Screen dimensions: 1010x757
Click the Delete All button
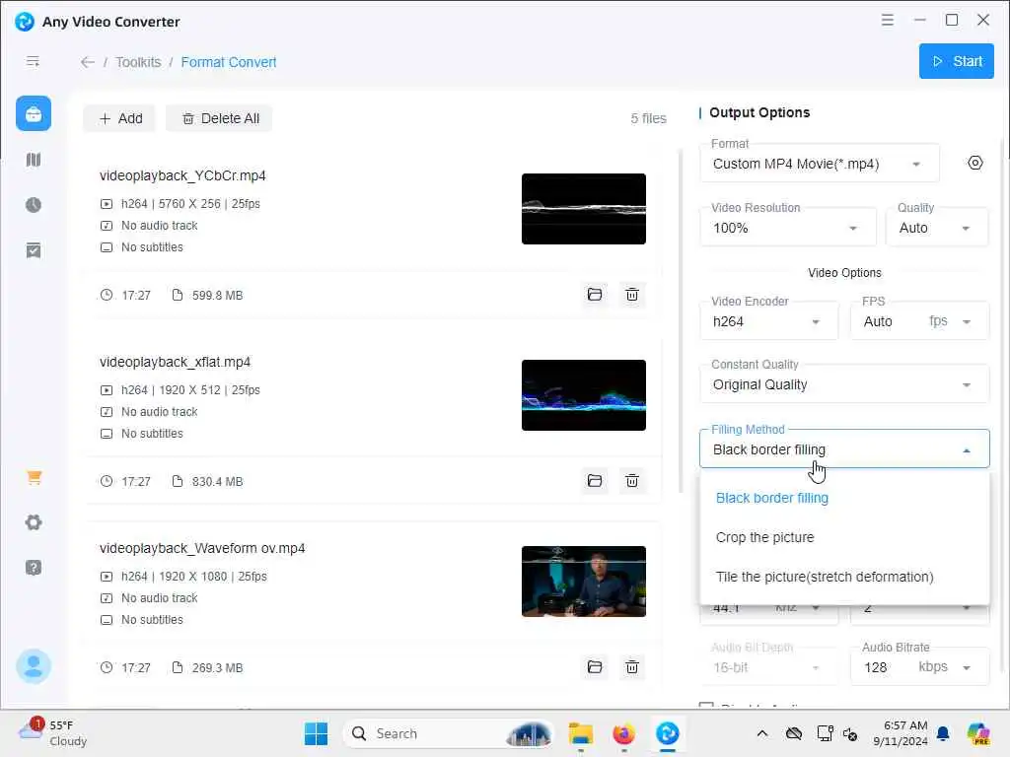point(220,118)
